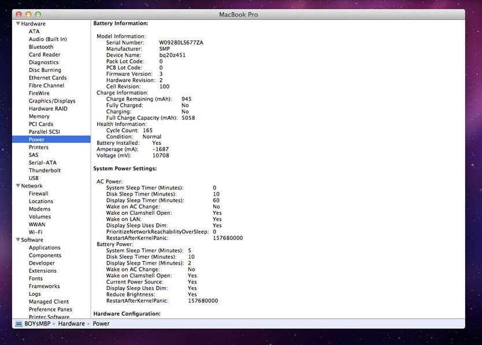Select Components under Software
This screenshot has height=345, width=482.
coord(45,255)
